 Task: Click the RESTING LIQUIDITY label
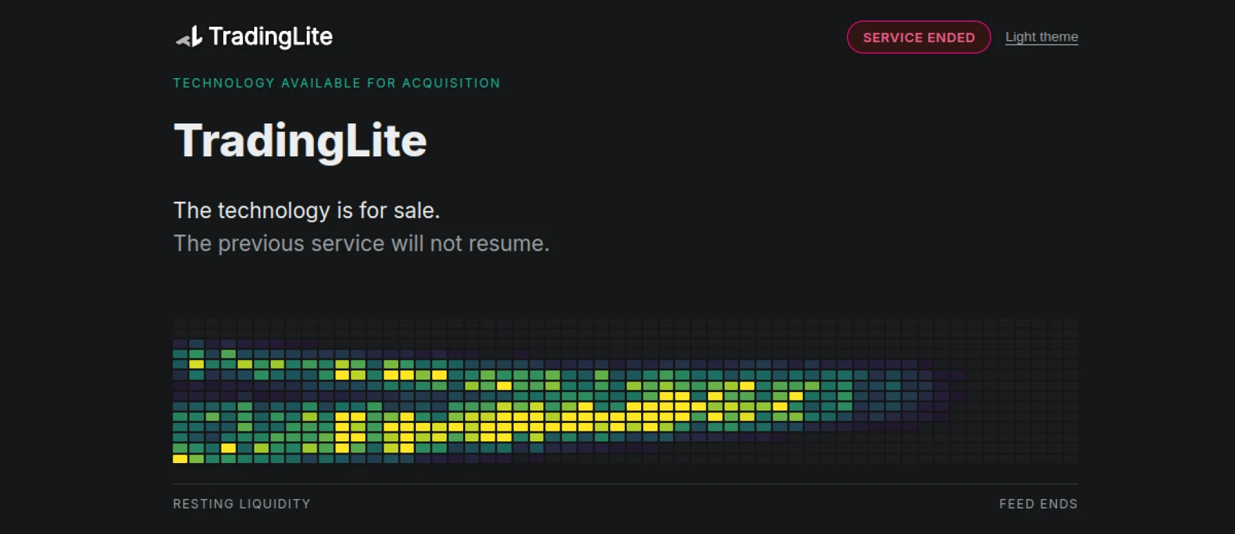coord(242,504)
